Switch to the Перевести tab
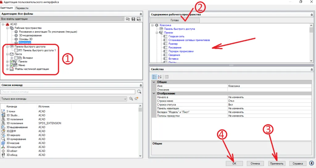The width and height of the screenshot is (316, 168). (22, 8)
